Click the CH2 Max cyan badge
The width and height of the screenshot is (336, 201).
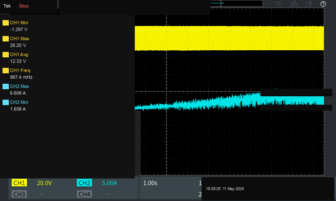point(5,87)
